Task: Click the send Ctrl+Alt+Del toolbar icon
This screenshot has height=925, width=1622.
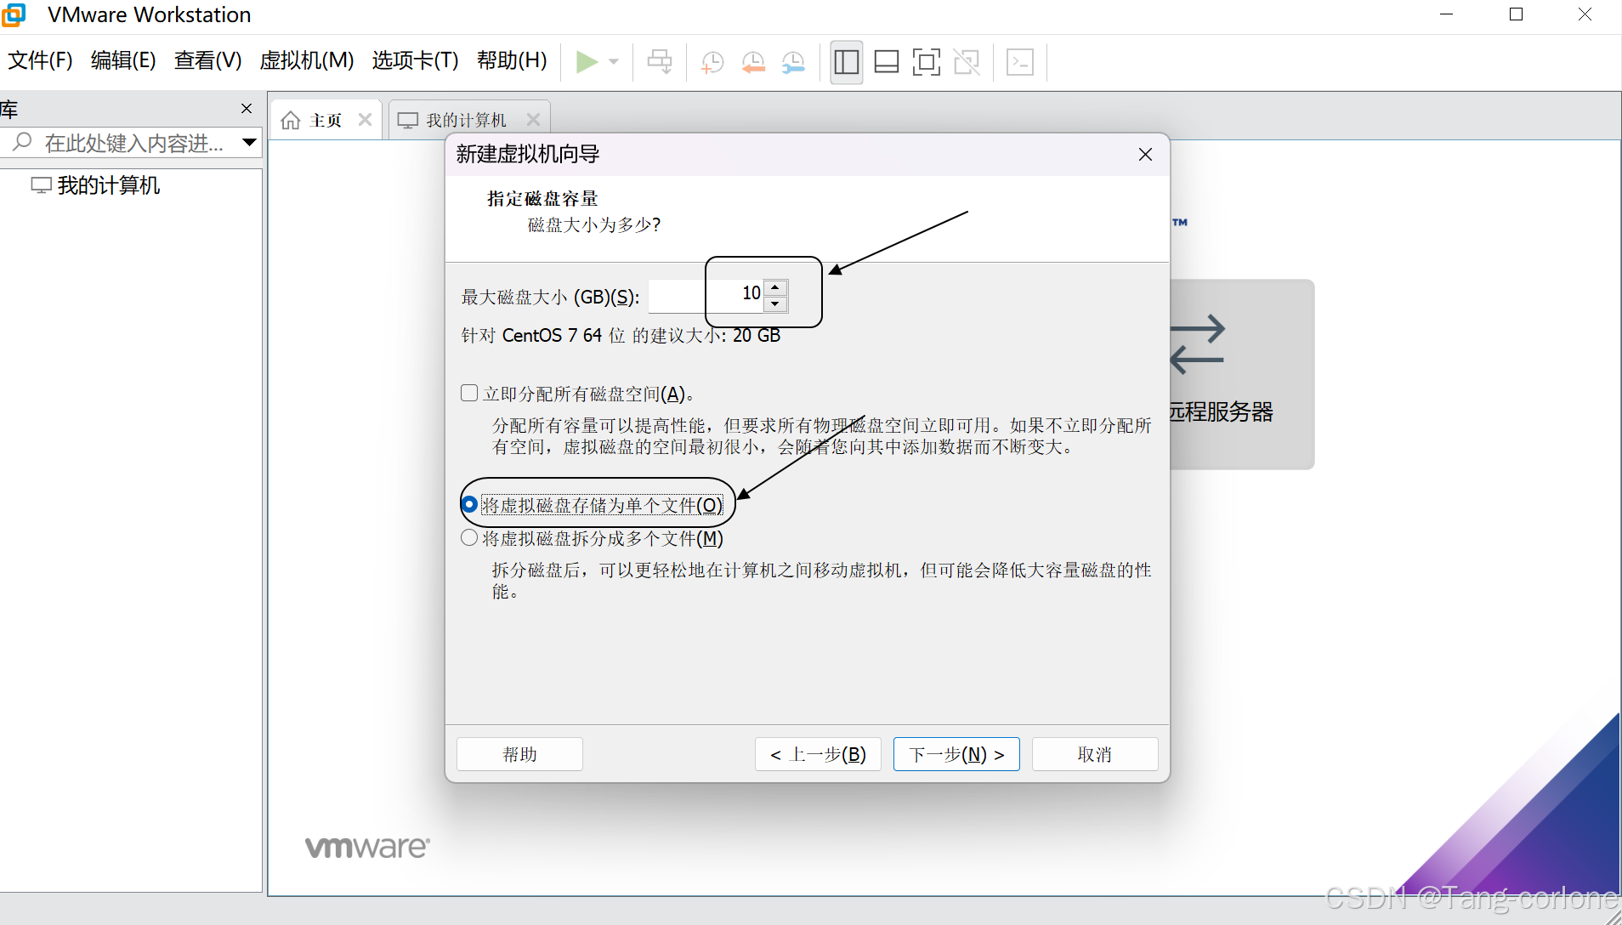Action: pyautogui.click(x=660, y=62)
